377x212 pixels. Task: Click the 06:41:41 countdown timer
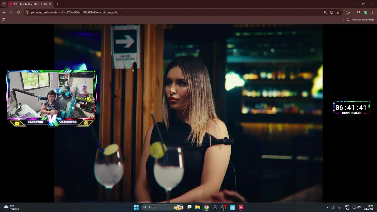351,107
